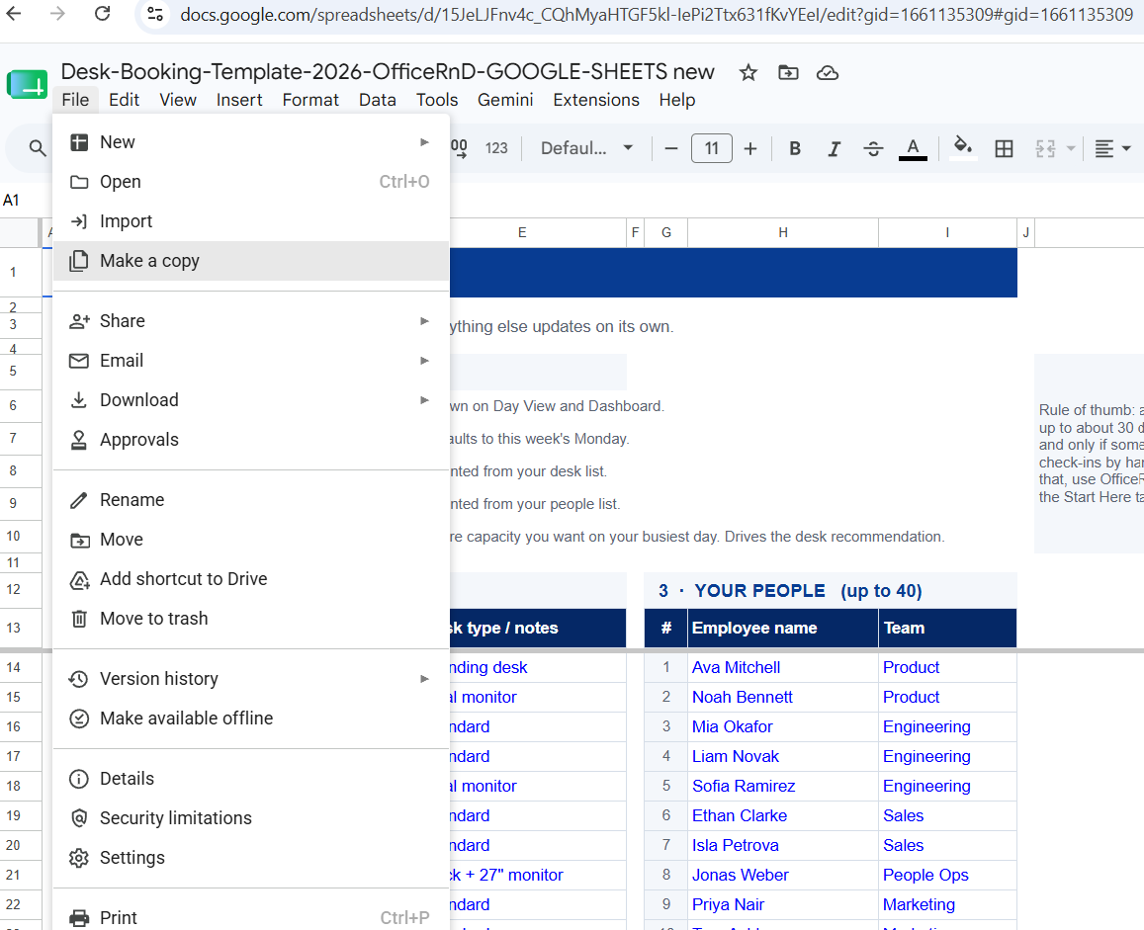Viewport: 1144px width, 930px height.
Task: Click the reload page browser icon
Action: [x=102, y=14]
